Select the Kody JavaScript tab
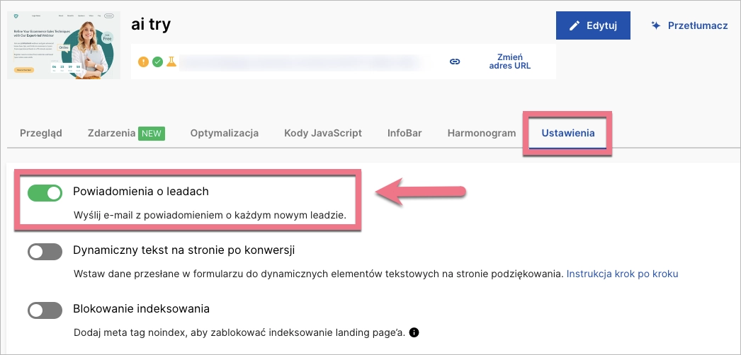Image resolution: width=741 pixels, height=355 pixels. (x=323, y=133)
